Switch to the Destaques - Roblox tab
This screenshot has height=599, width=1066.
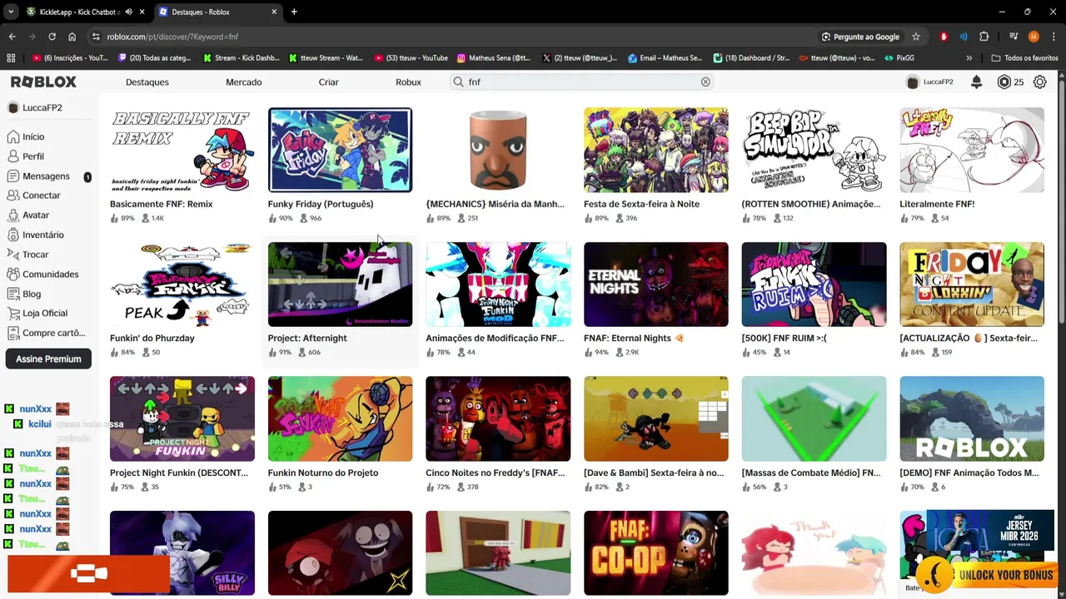pyautogui.click(x=217, y=12)
